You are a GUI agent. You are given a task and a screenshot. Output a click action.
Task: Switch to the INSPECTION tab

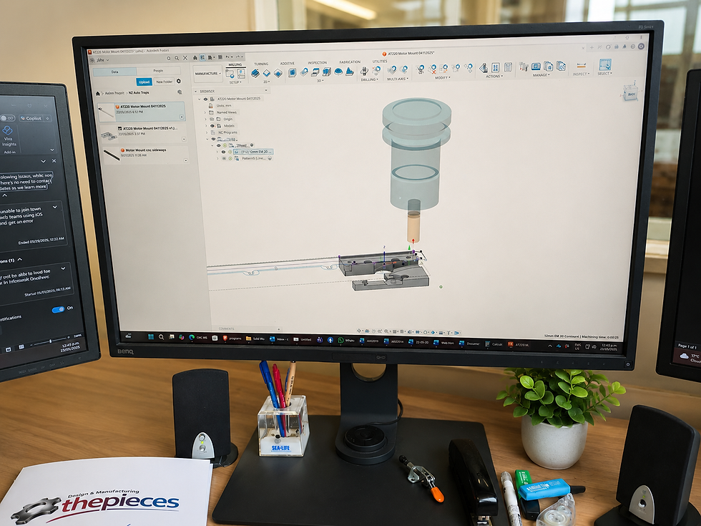[318, 63]
